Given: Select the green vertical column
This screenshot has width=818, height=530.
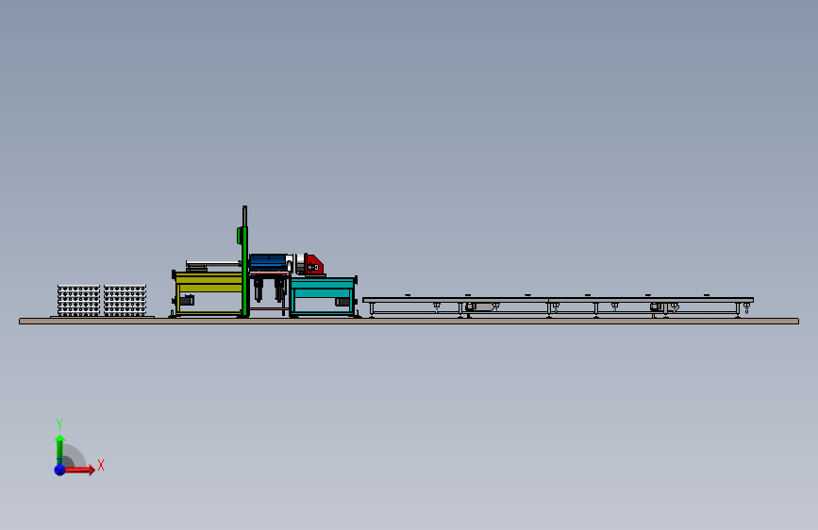Looking at the screenshot, I should point(244,272).
